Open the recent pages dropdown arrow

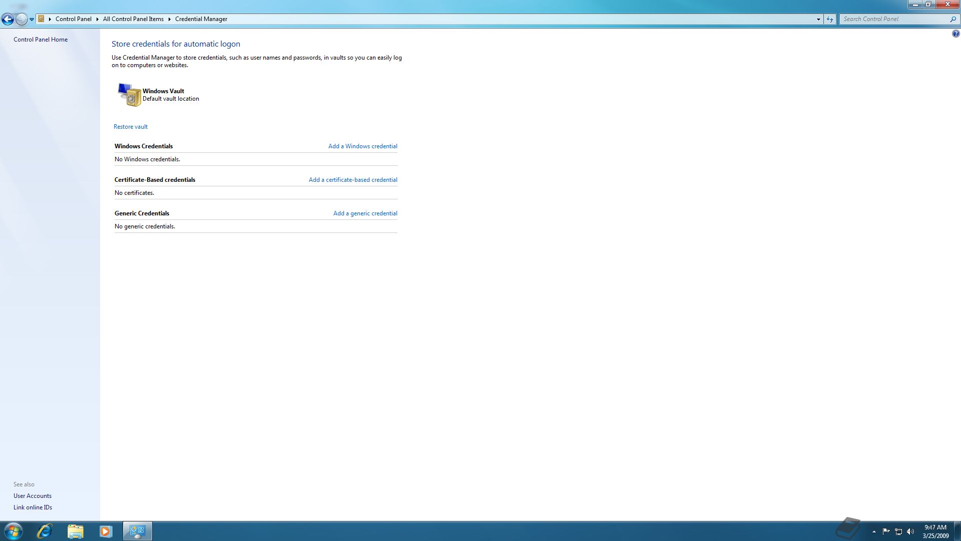[32, 19]
